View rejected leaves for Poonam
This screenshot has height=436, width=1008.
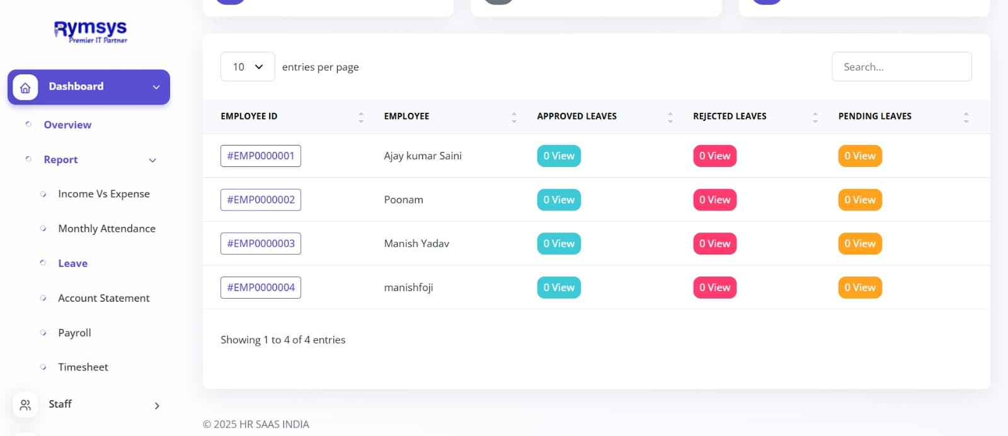point(714,200)
